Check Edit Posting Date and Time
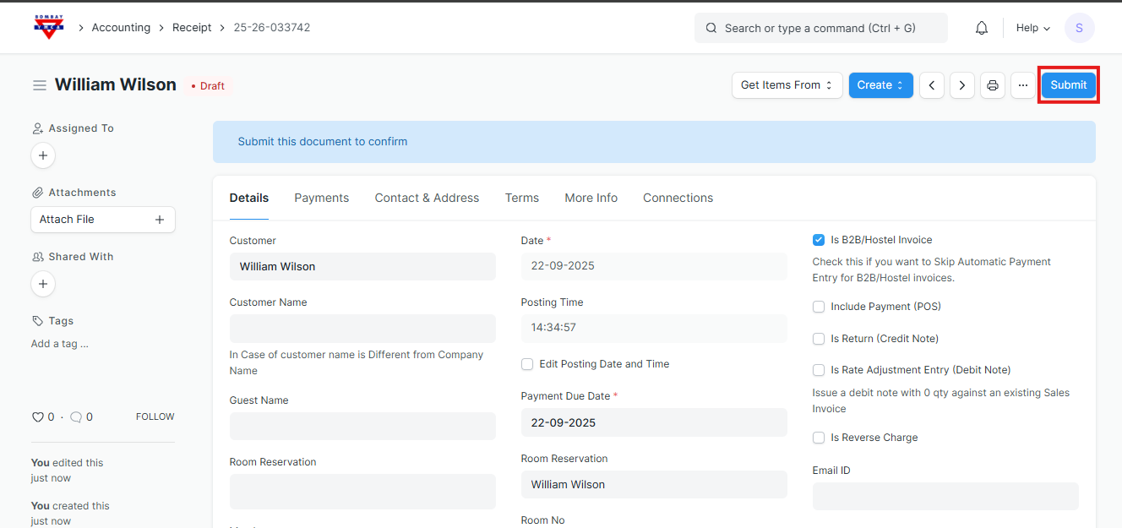The width and height of the screenshot is (1122, 528). coord(527,364)
